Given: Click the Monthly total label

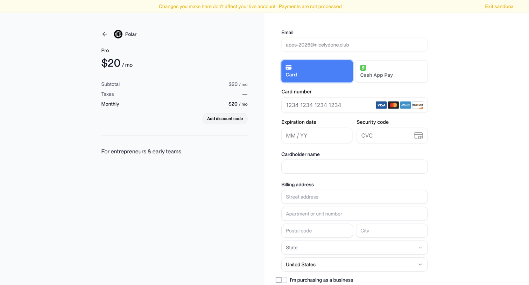Looking at the screenshot, I should pyautogui.click(x=110, y=104).
